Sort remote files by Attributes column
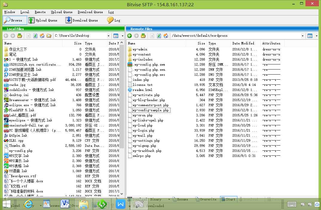 pyautogui.click(x=272, y=43)
